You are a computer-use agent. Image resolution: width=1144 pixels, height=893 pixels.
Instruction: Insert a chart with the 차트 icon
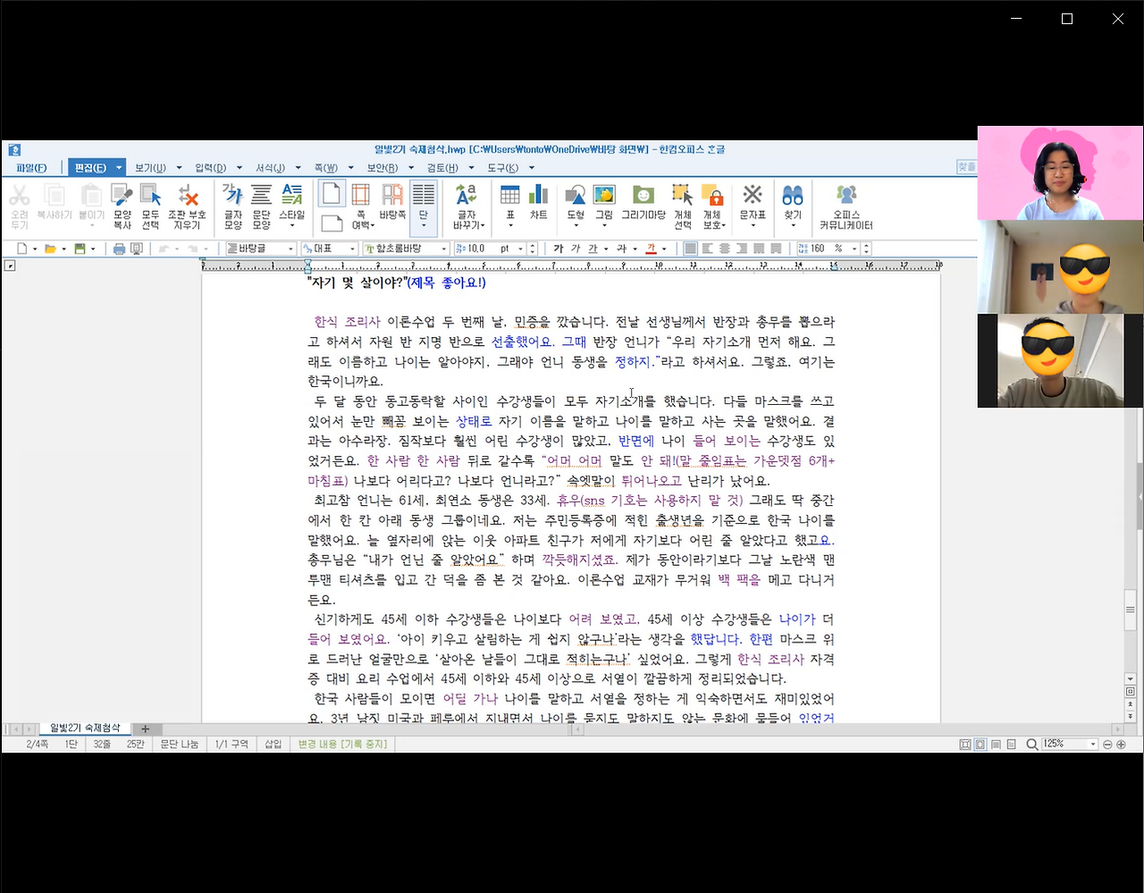(x=537, y=198)
